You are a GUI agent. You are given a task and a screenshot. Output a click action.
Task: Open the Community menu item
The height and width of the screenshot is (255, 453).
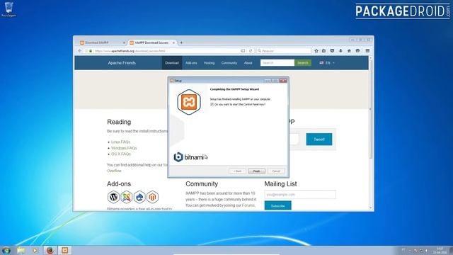[229, 63]
